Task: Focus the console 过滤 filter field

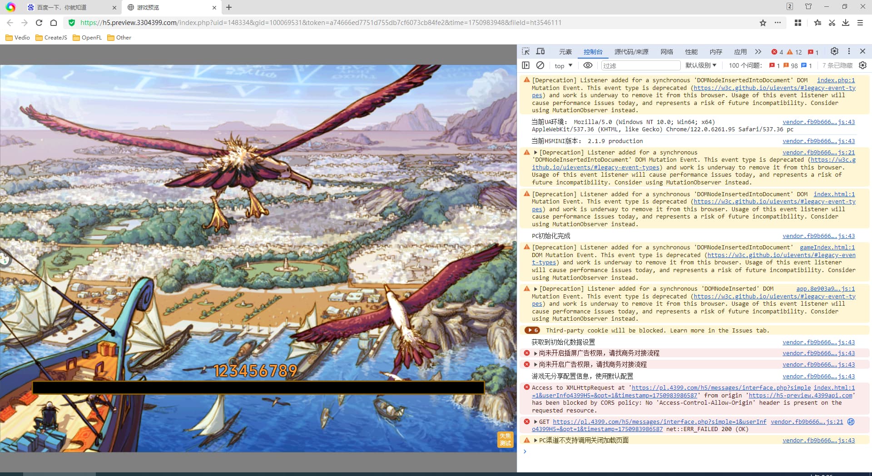Action: [640, 65]
